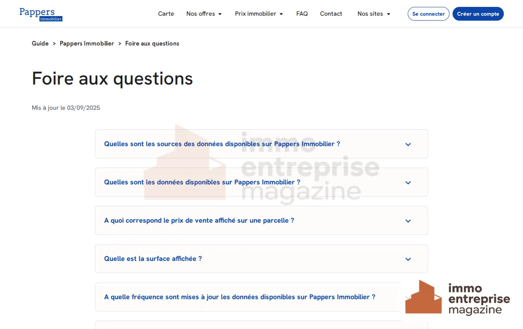The image size is (523, 329).
Task: Click the Se connecter button
Action: click(428, 14)
